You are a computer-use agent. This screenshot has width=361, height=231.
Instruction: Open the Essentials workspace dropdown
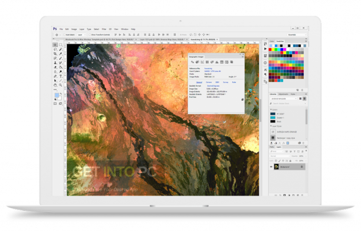click(x=297, y=35)
